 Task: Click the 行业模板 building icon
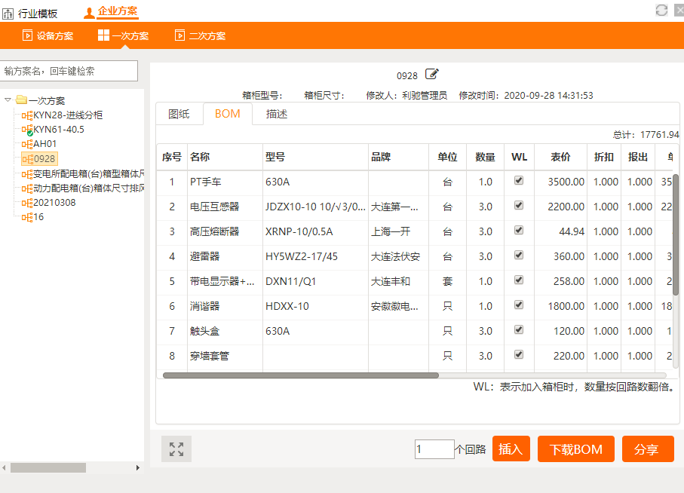pos(8,14)
